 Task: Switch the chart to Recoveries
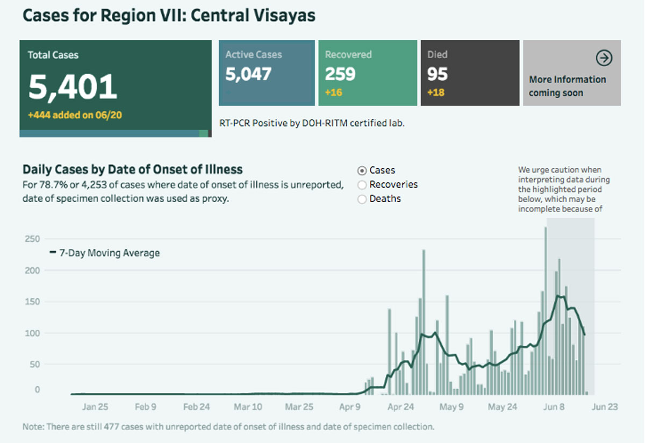click(x=362, y=185)
